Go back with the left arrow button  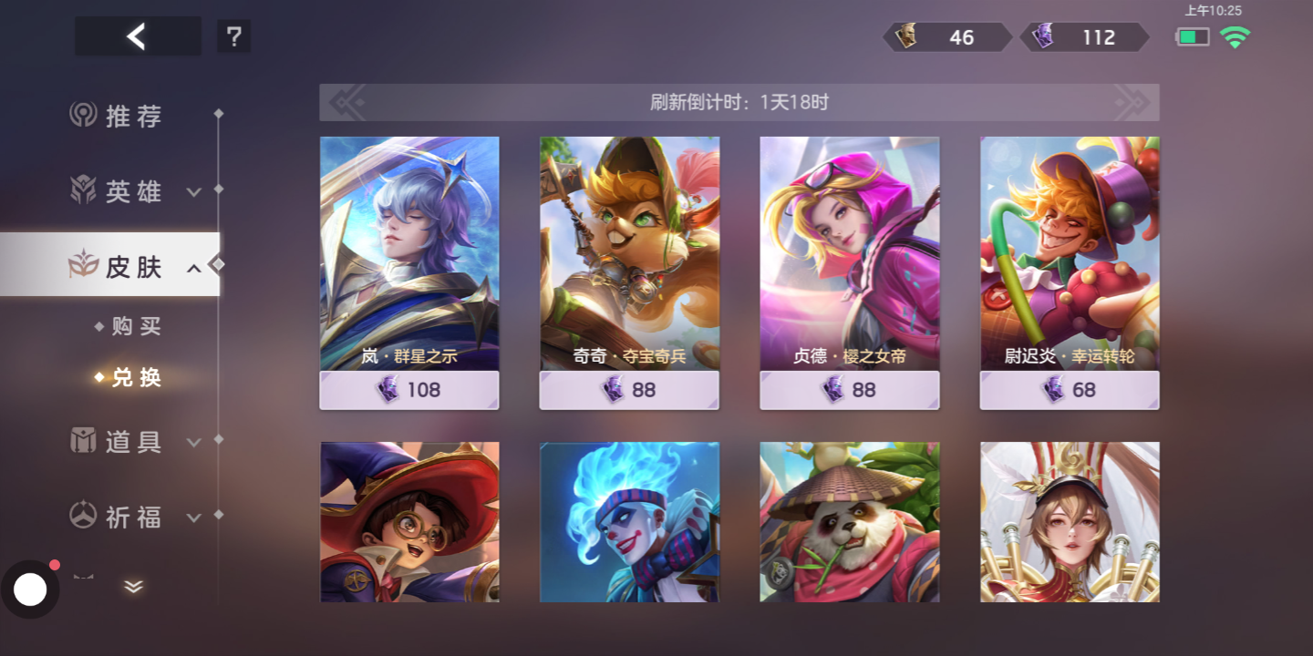[x=138, y=36]
